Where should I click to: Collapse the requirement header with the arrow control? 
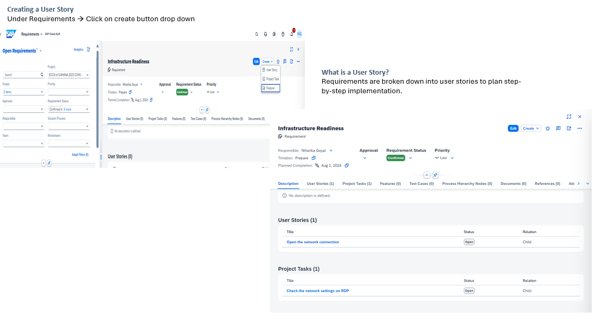coord(426,175)
